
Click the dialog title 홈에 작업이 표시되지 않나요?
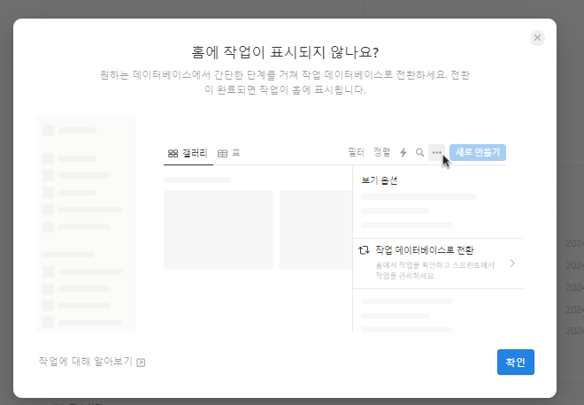tap(285, 52)
